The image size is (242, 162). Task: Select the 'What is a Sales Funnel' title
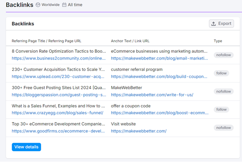point(58,106)
